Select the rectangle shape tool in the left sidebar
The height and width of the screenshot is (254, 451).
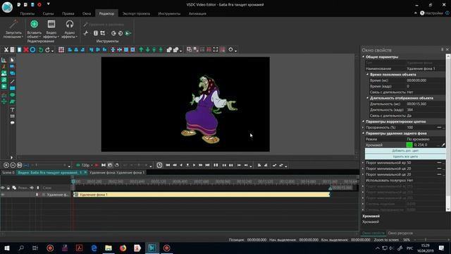click(x=13, y=88)
